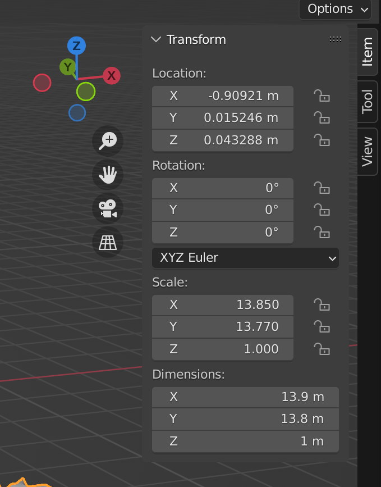Click the green Y axis gizmo ball

click(x=68, y=67)
